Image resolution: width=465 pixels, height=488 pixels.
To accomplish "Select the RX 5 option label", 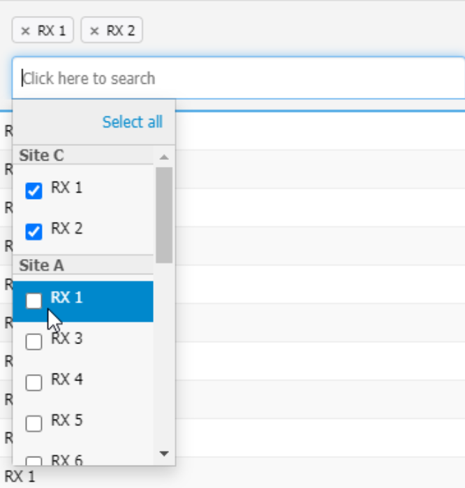I will 67,420.
